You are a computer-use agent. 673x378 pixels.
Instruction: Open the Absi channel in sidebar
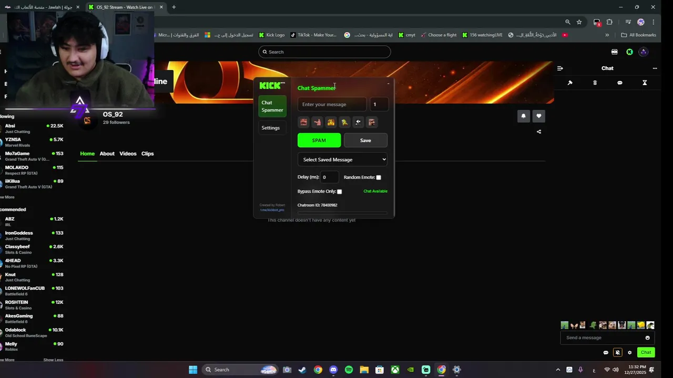pyautogui.click(x=32, y=128)
